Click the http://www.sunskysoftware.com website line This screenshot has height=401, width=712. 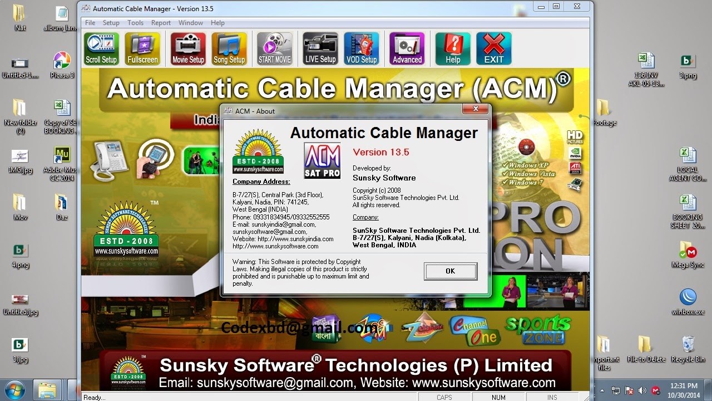point(275,246)
